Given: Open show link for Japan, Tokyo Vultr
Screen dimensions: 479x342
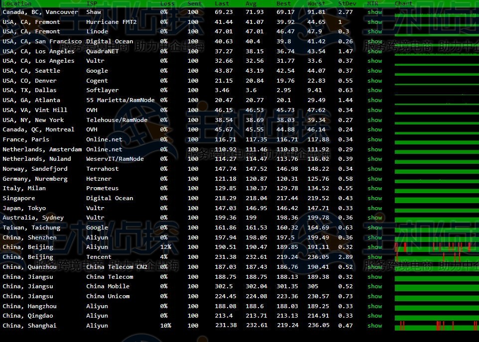Looking at the screenshot, I should [x=374, y=208].
